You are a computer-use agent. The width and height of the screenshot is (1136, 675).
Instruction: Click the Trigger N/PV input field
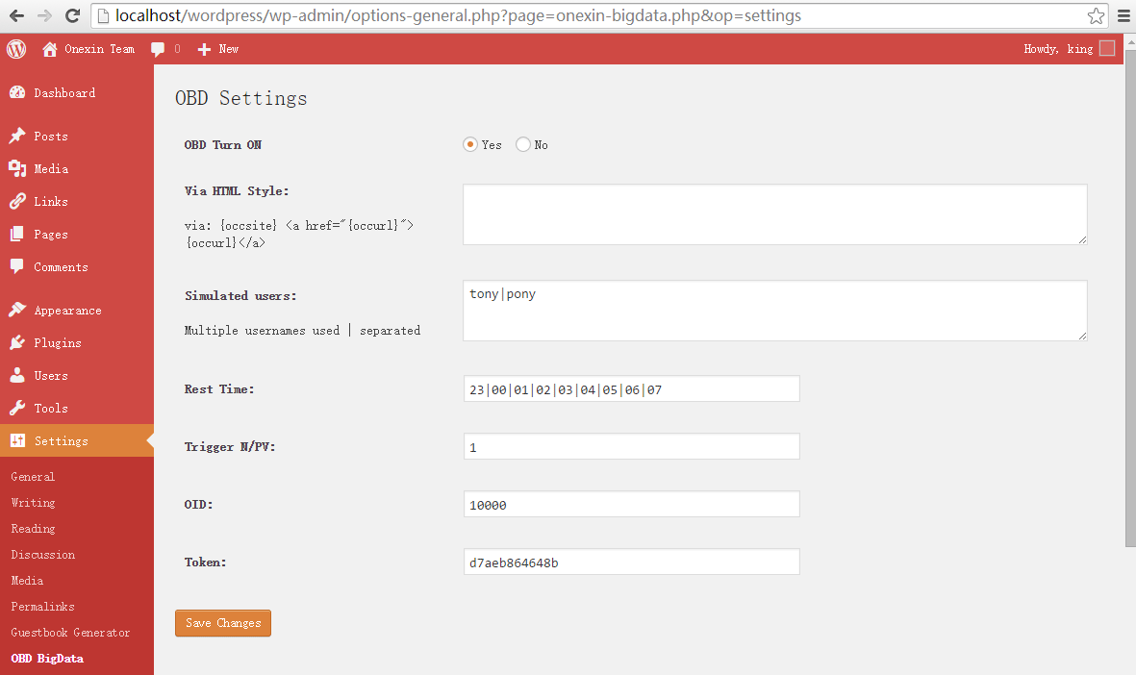tap(632, 447)
